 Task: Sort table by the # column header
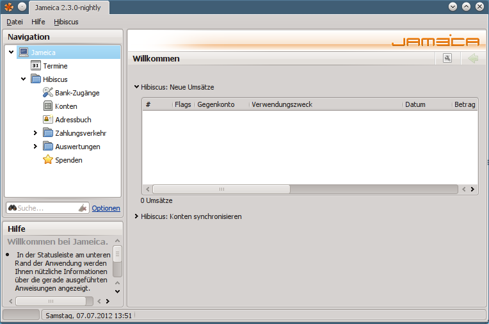click(157, 104)
